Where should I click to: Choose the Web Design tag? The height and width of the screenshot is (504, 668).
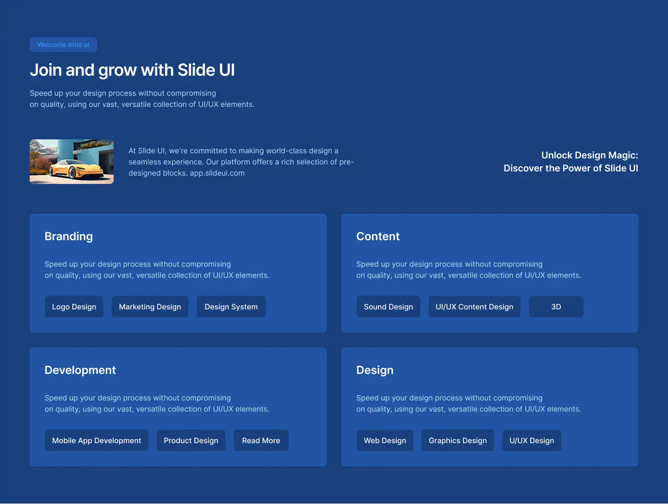[385, 440]
